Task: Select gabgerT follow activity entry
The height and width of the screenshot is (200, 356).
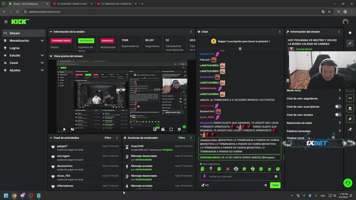Action: [85, 148]
